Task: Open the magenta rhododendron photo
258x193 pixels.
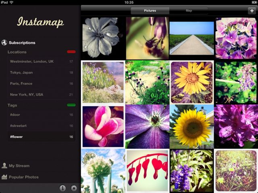Action: (x=236, y=127)
